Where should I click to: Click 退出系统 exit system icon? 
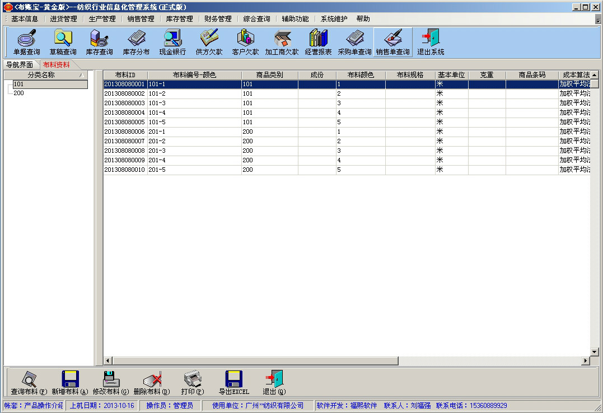click(431, 43)
